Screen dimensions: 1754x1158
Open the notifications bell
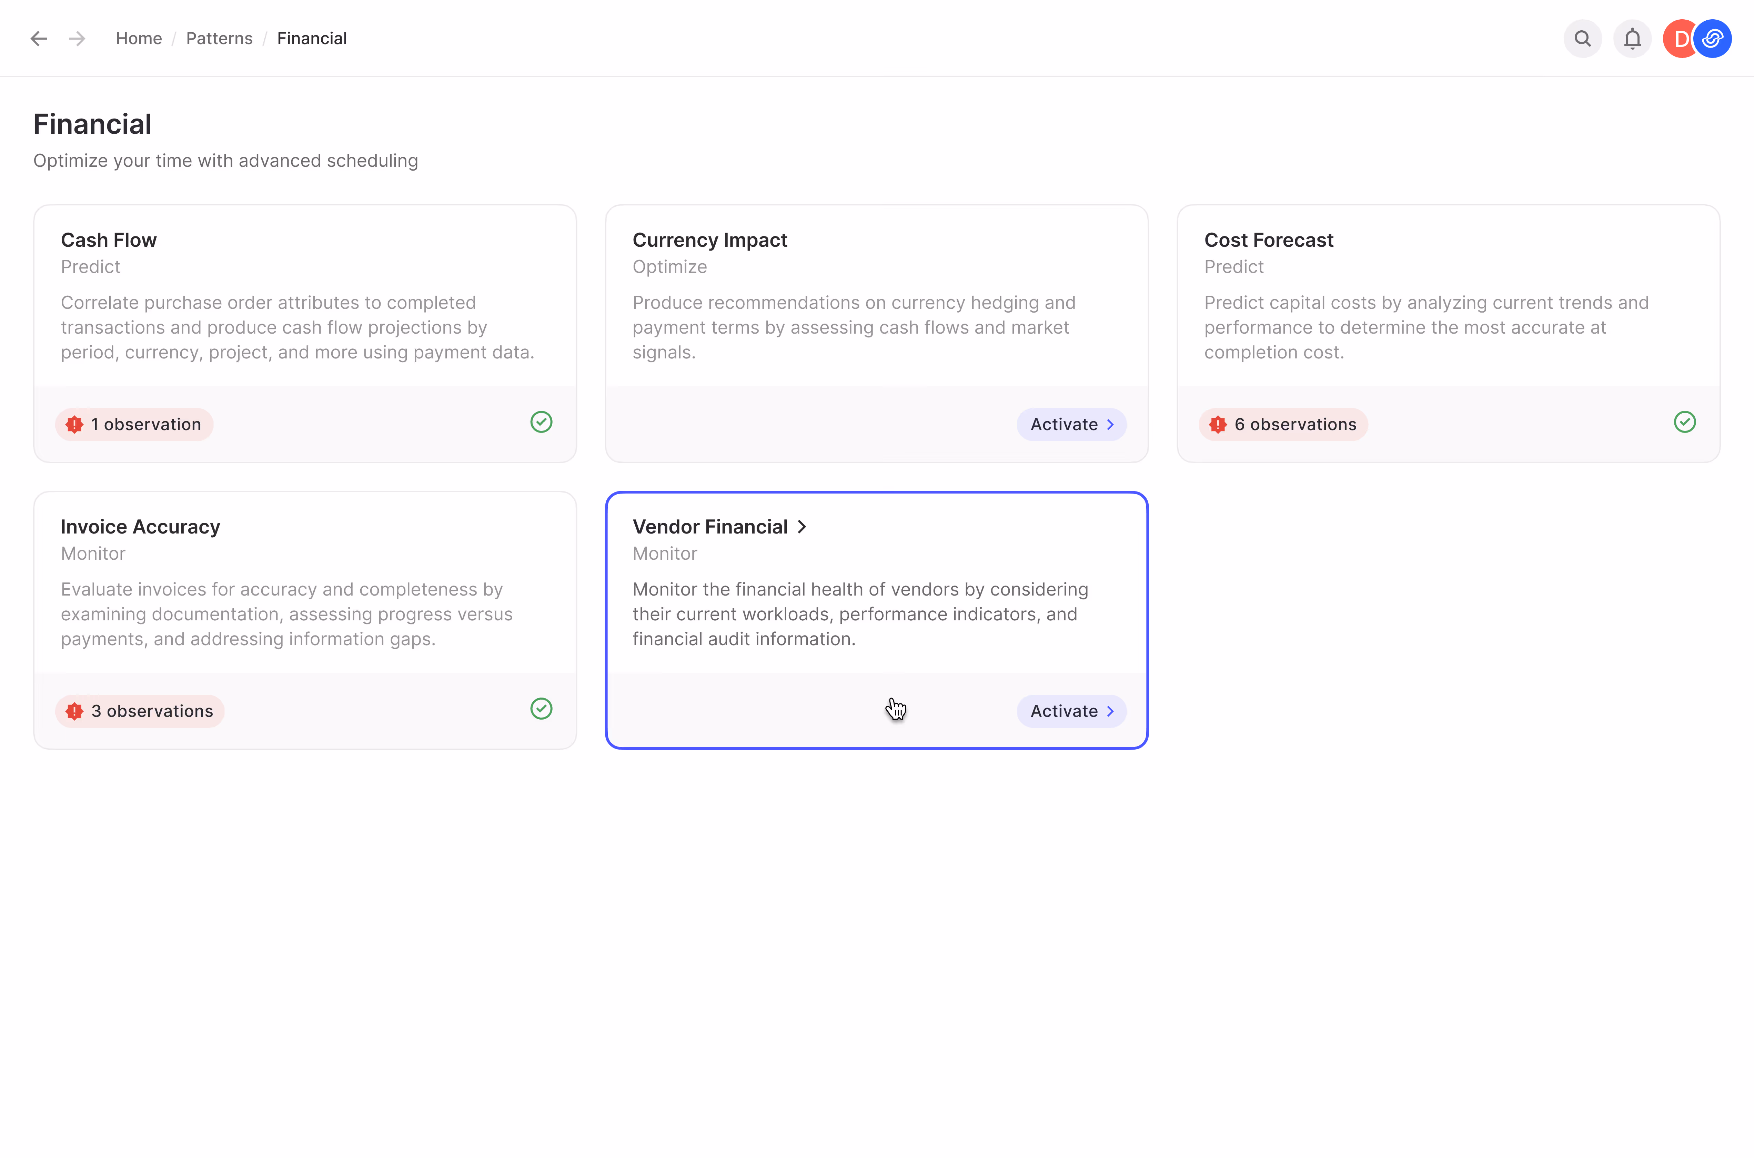click(1632, 38)
